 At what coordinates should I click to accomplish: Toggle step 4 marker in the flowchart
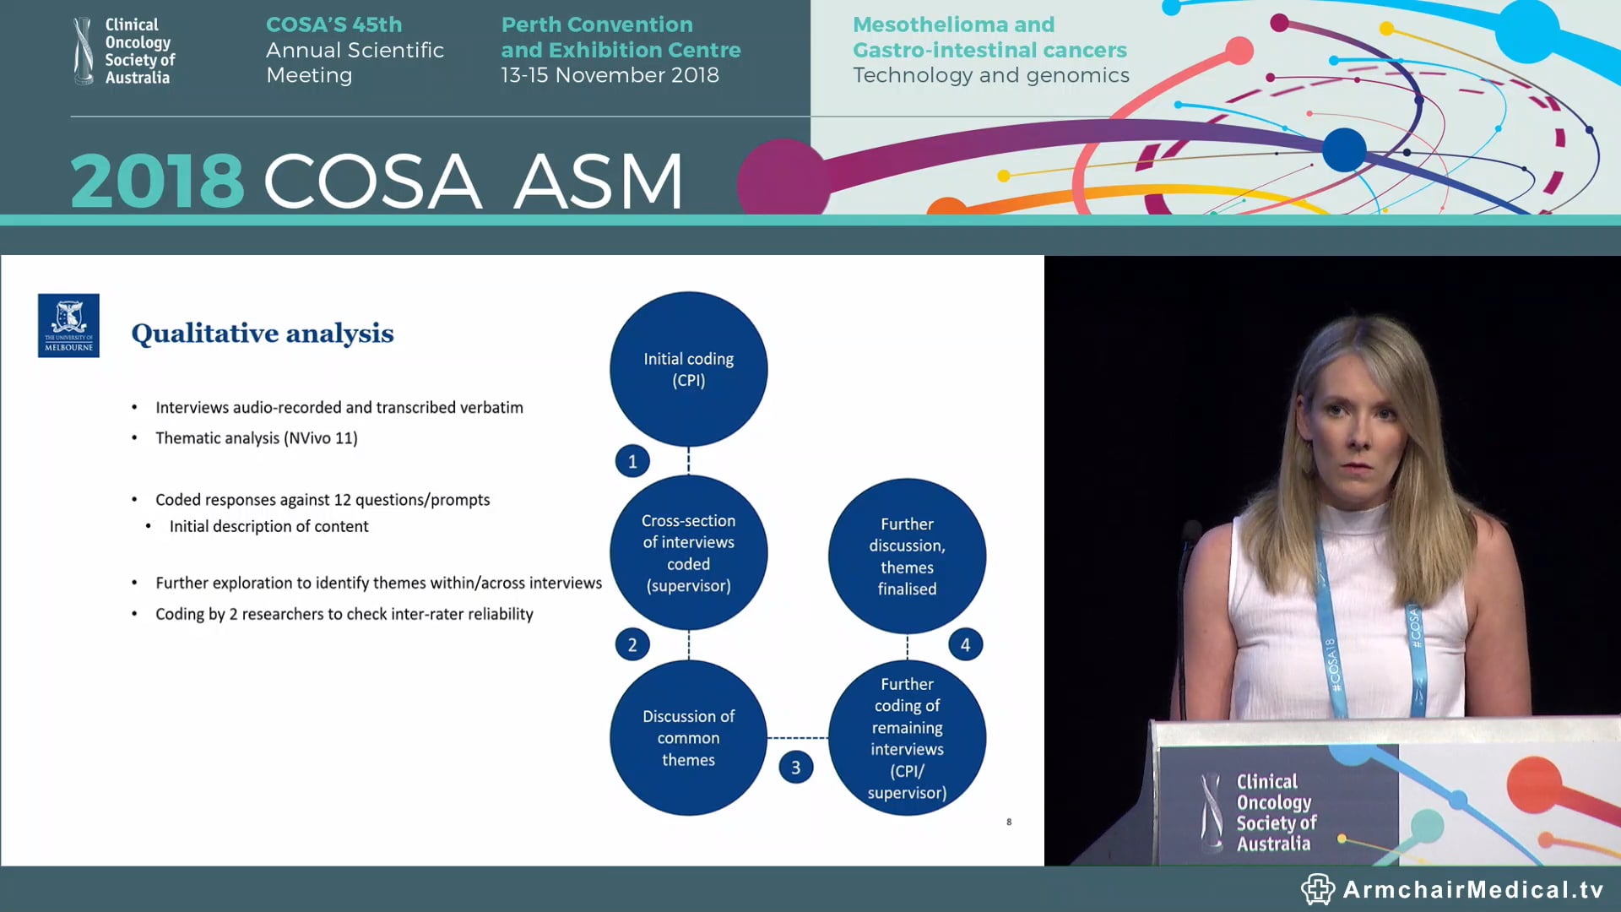966,643
